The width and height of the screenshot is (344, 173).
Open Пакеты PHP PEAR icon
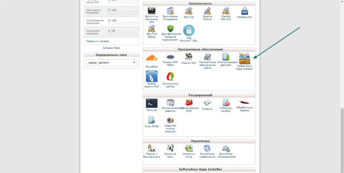click(170, 57)
